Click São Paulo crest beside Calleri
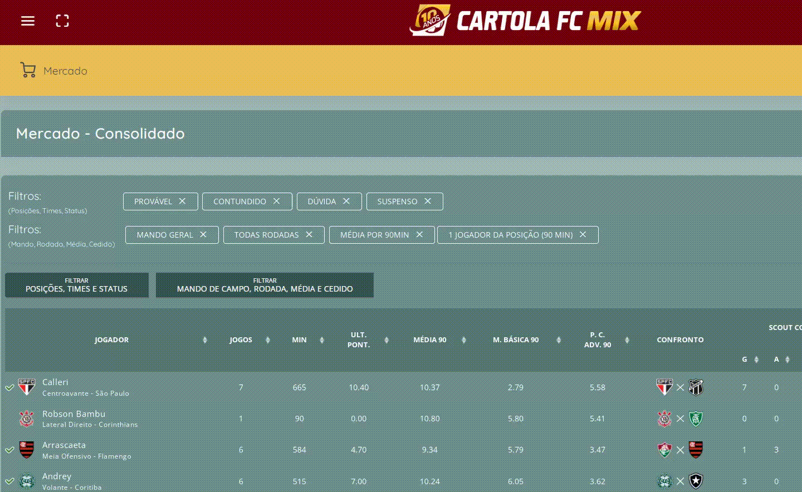 27,387
